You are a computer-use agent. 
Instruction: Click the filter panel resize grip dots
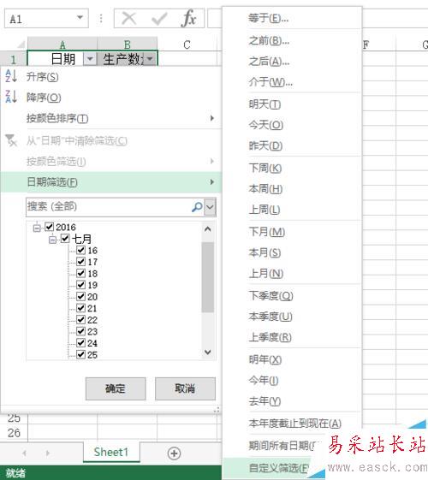click(x=217, y=409)
